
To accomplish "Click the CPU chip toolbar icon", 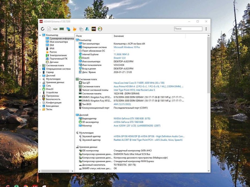I will point(55,29).
